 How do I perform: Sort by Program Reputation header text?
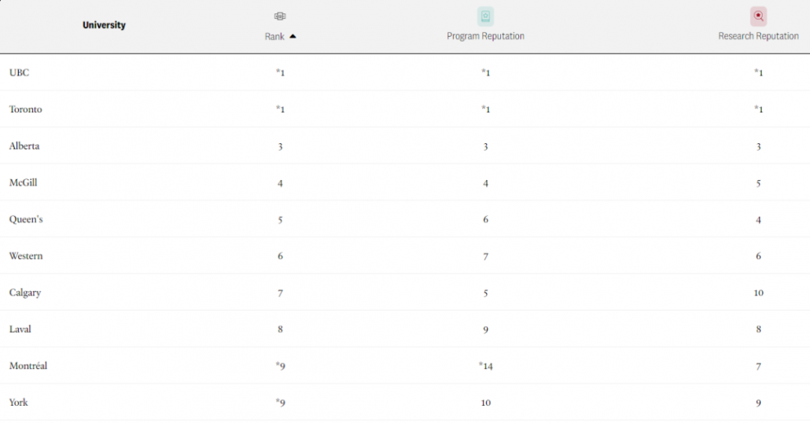coord(485,36)
